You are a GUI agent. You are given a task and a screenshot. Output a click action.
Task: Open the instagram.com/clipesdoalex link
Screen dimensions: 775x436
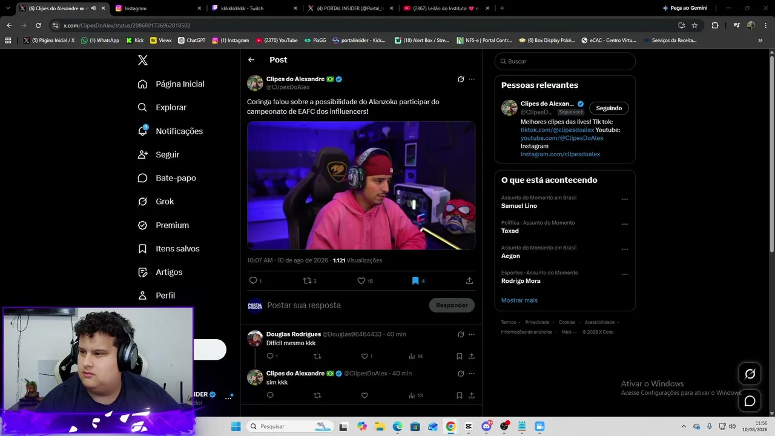560,154
